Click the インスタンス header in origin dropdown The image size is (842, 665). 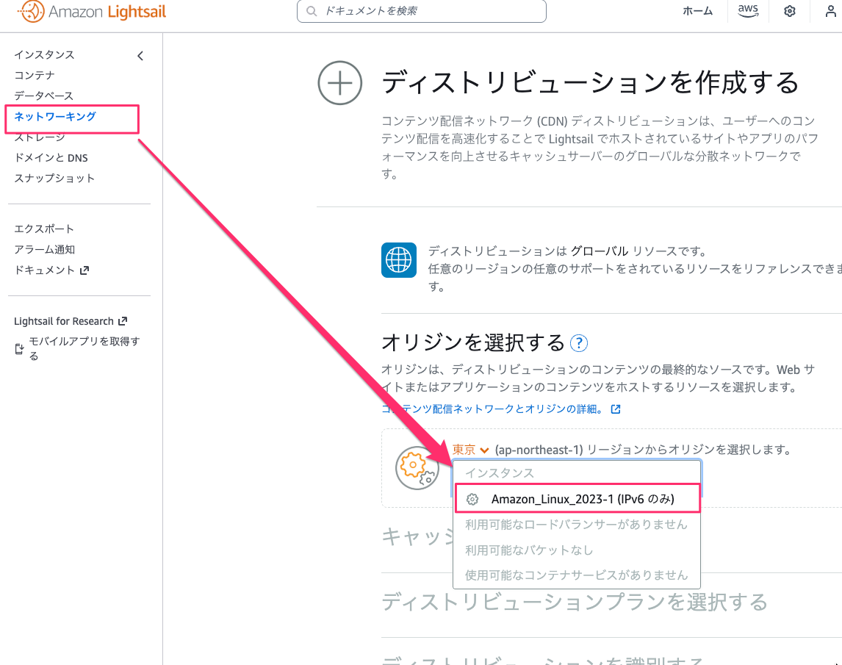[x=500, y=472]
